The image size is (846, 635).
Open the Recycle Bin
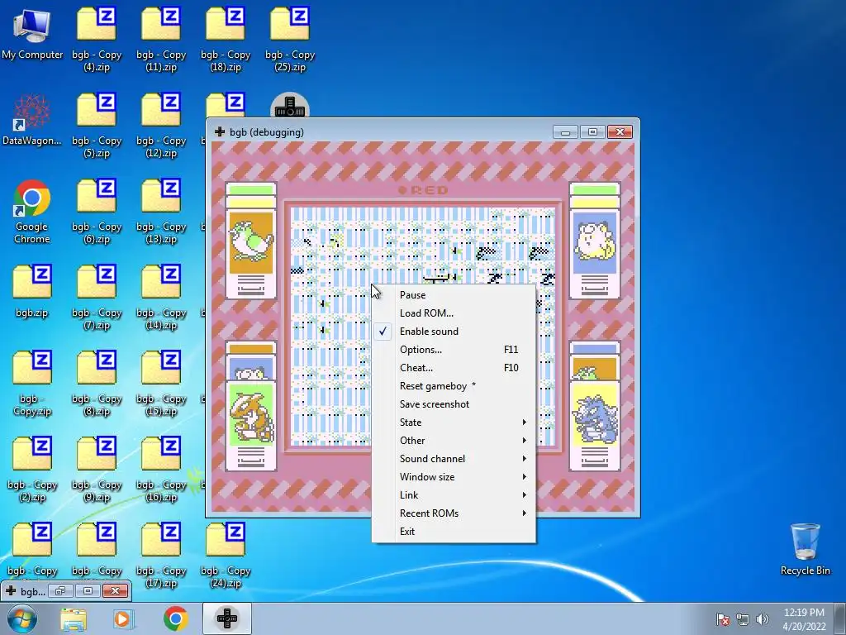(x=805, y=549)
